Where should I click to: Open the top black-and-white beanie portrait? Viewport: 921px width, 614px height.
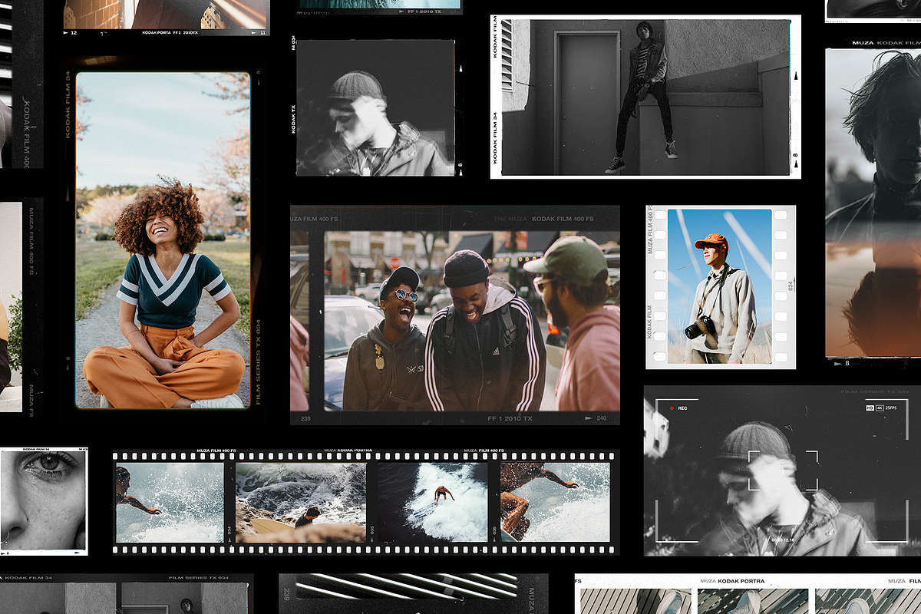tap(375, 107)
